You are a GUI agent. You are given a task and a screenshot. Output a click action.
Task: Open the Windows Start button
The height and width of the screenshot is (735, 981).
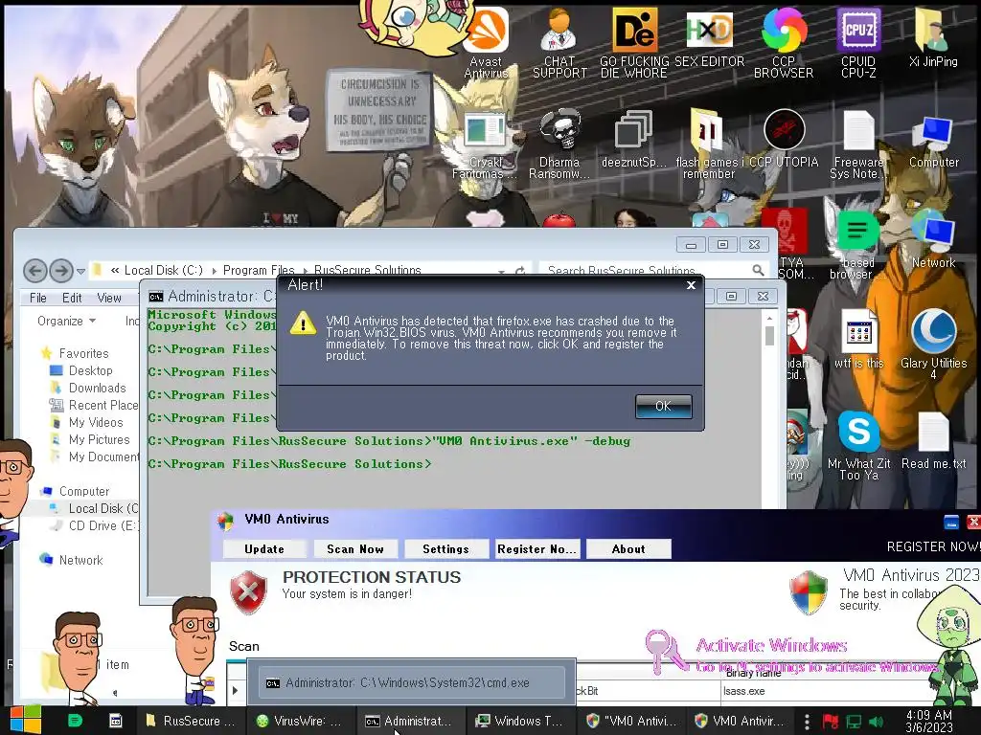[x=25, y=720]
